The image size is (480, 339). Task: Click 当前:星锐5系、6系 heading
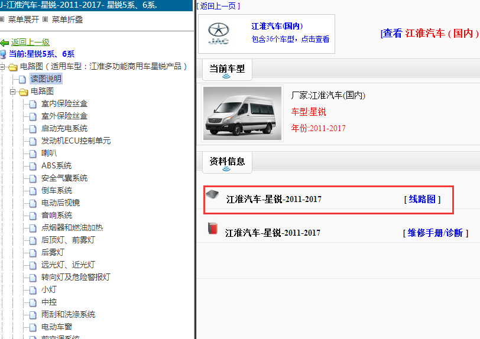tap(41, 54)
